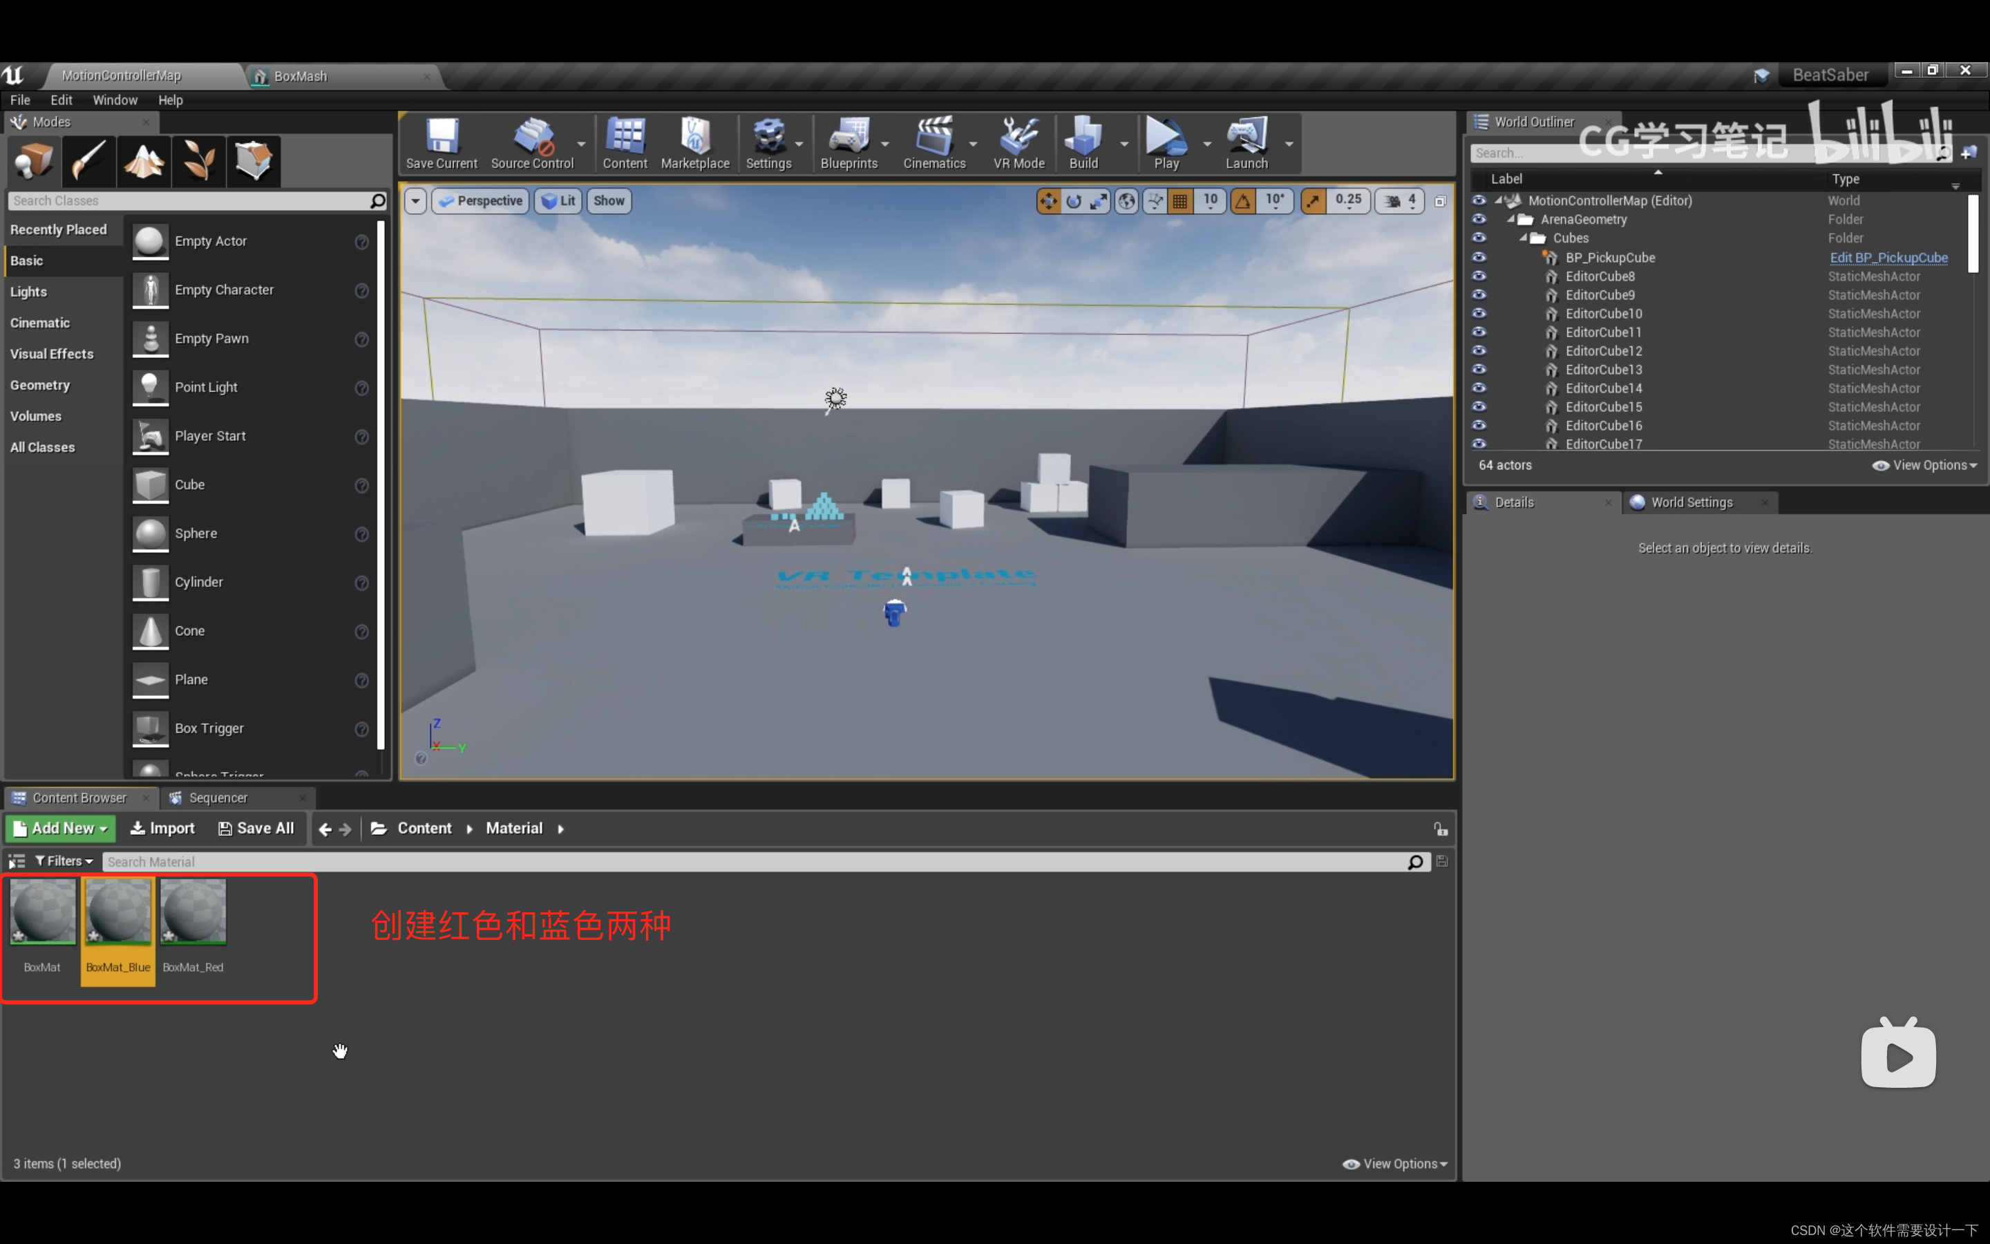Click the Launch toolbar icon
The width and height of the screenshot is (1990, 1244).
pos(1242,142)
